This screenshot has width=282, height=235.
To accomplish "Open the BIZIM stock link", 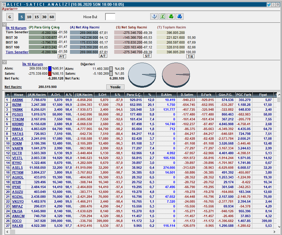I will [x=17, y=105].
